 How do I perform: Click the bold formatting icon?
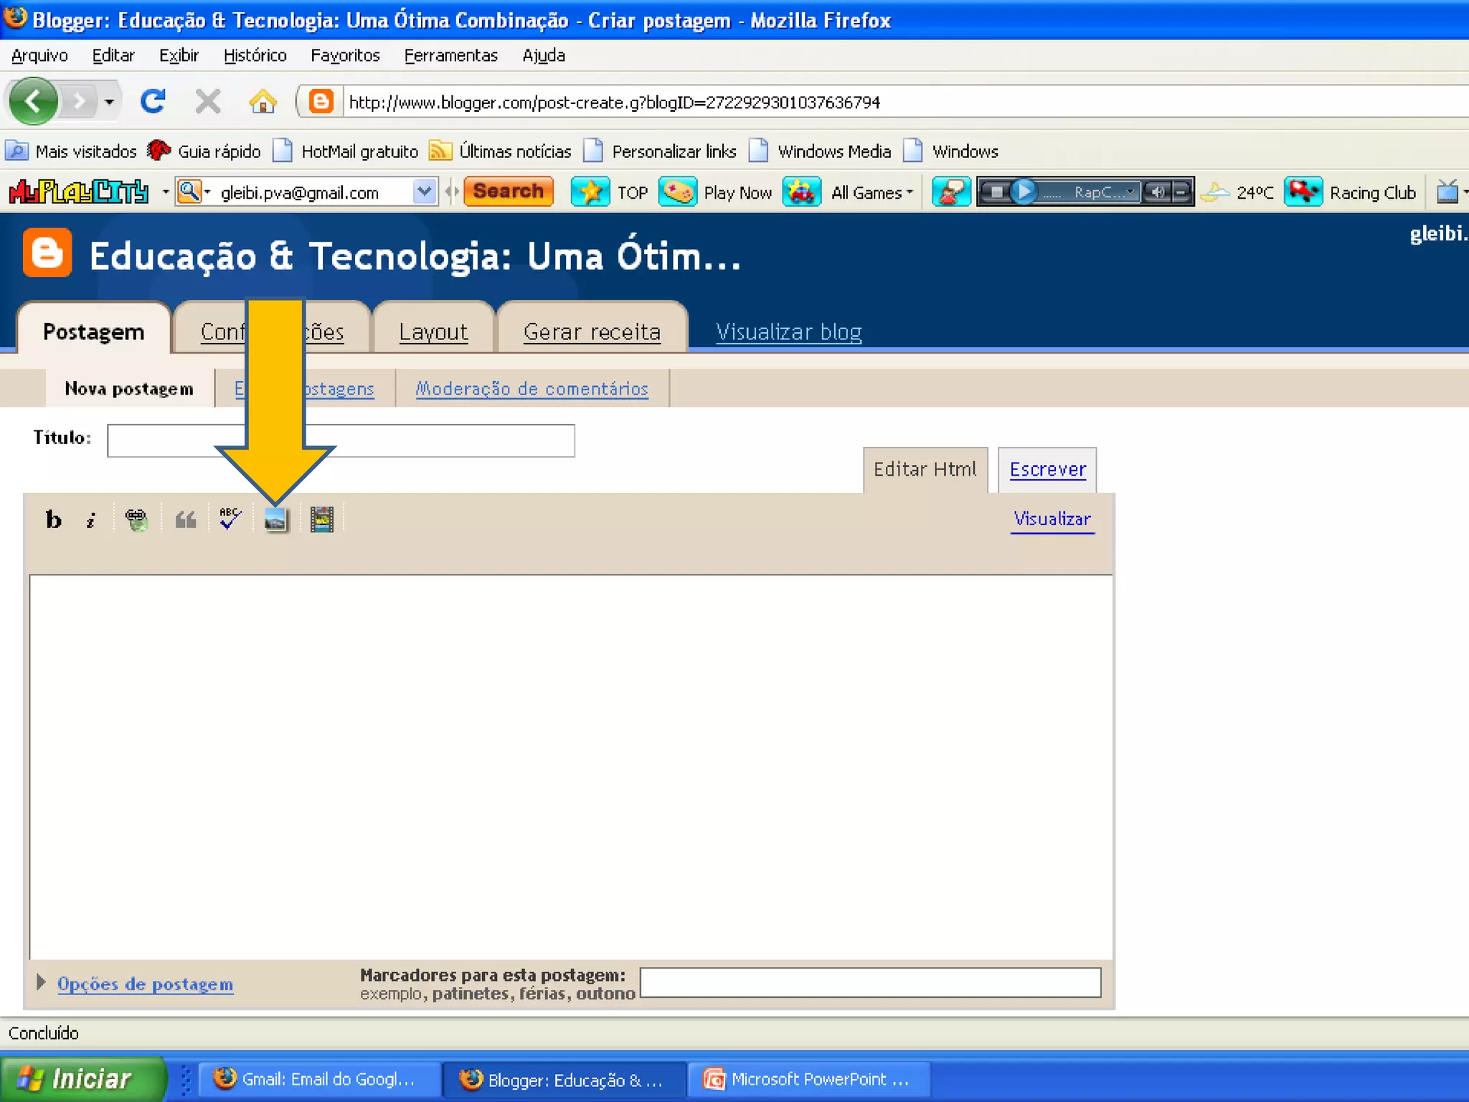[53, 519]
